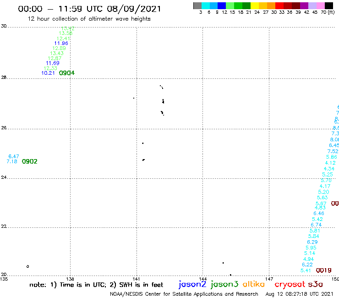Select the 5.63 wave height value

click(323, 198)
